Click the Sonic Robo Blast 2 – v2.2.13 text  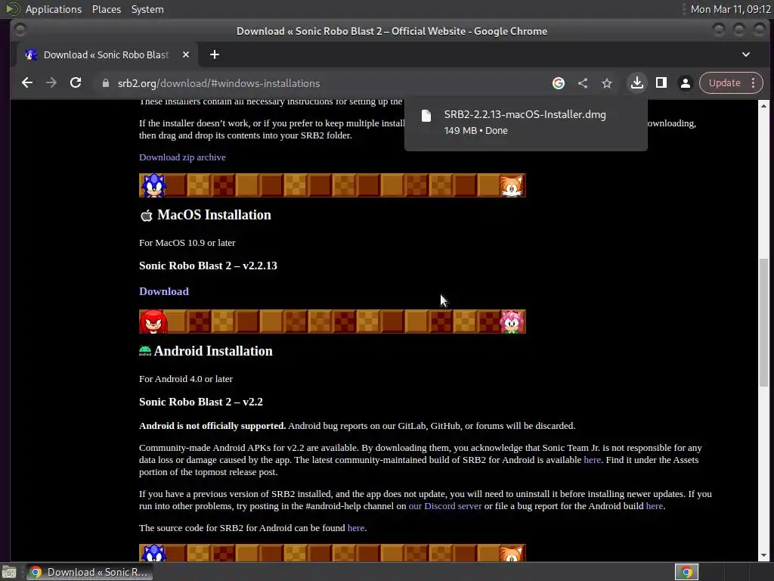208,266
